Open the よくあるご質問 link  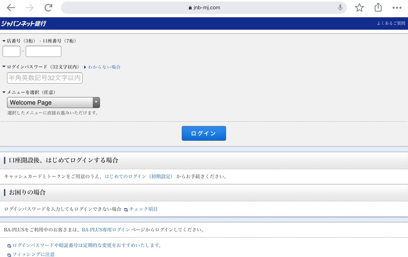(x=391, y=23)
